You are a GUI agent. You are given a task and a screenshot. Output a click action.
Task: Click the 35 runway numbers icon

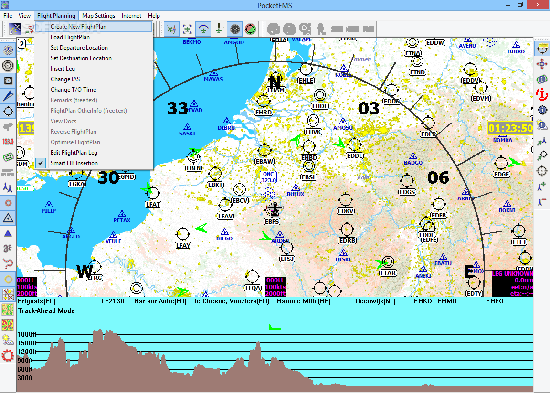8,248
